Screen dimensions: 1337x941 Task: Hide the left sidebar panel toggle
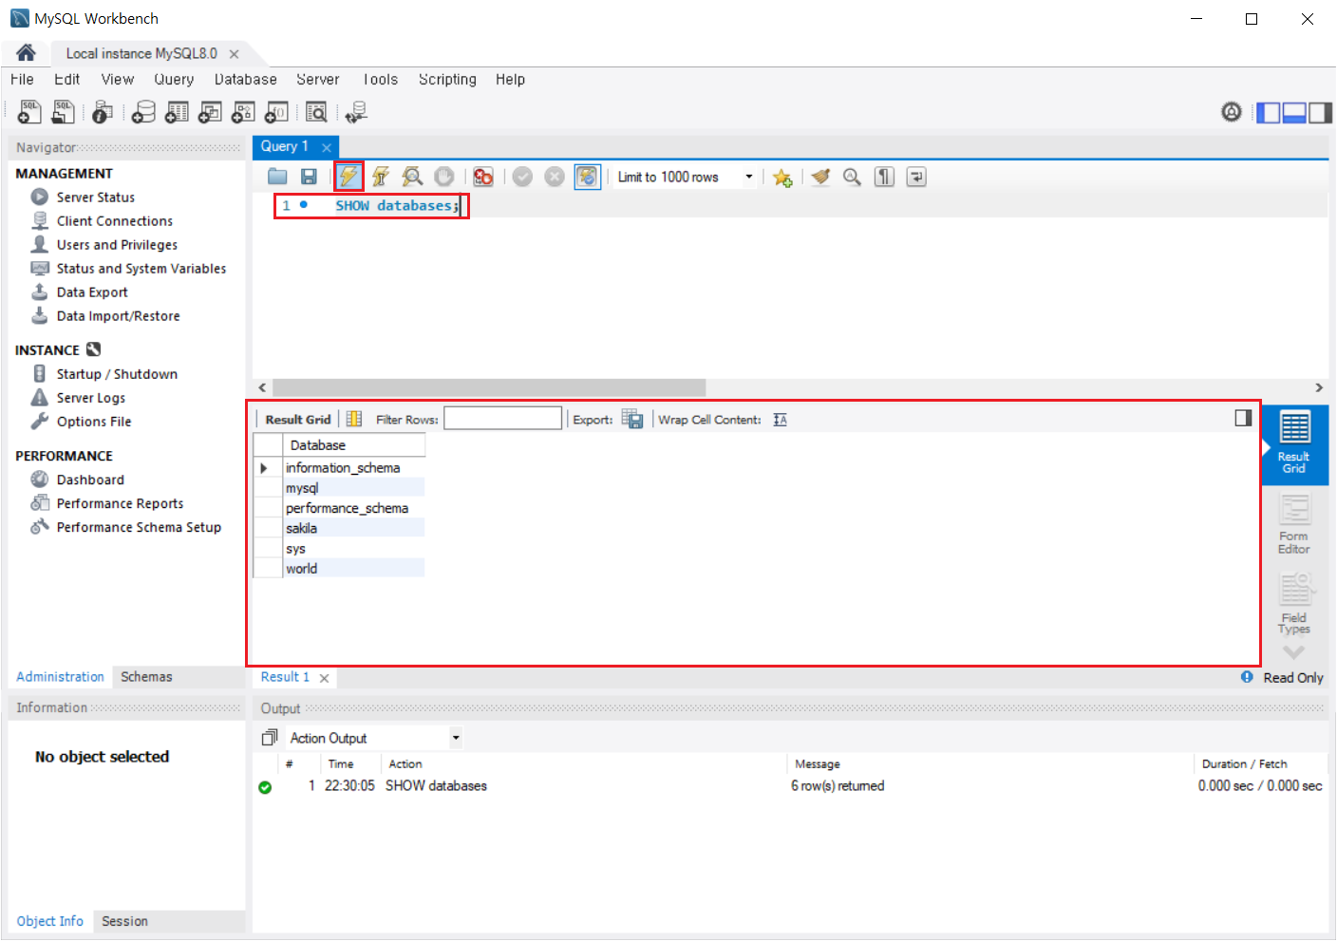1268,113
